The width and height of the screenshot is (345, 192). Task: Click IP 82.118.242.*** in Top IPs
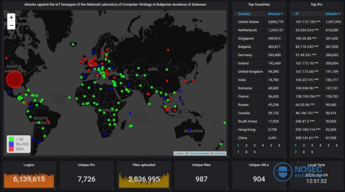(x=307, y=47)
